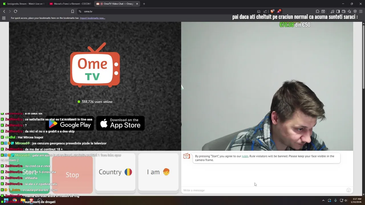Viewport: 365px width, 205px height.
Task: Click the webcam video preview
Action: pyautogui.click(x=267, y=86)
